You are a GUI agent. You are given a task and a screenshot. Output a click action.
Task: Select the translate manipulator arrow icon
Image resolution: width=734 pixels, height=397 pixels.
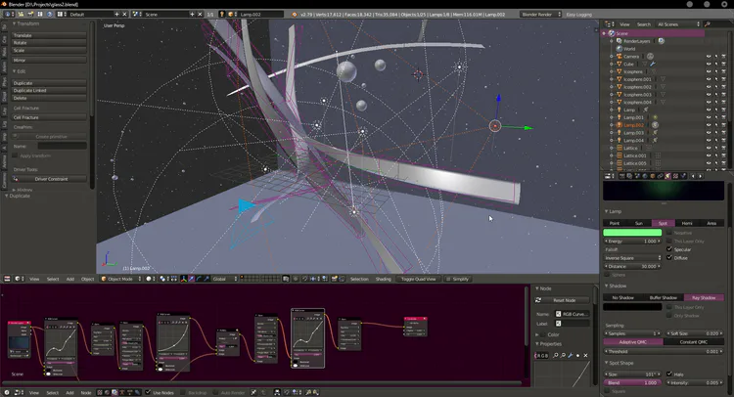click(x=191, y=279)
